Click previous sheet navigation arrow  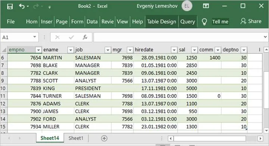pyautogui.click(x=9, y=138)
